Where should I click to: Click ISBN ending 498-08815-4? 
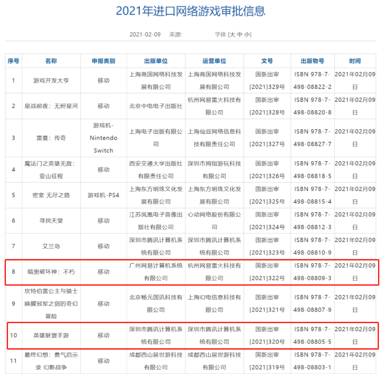tap(313, 202)
